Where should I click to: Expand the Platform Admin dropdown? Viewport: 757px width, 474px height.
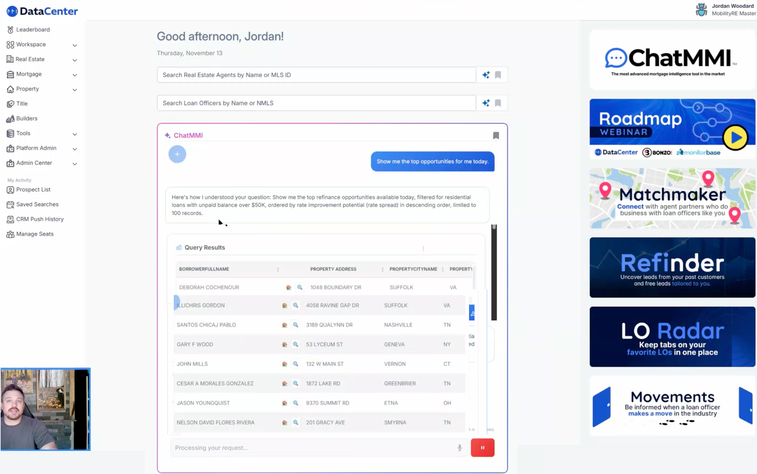[x=75, y=149]
